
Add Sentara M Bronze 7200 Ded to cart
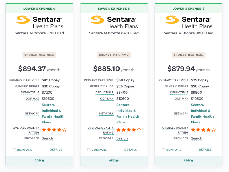pos(39,161)
